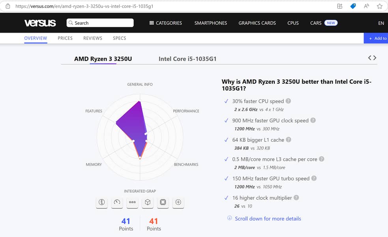
Task: Click the speedometer performance icon
Action: (117, 202)
